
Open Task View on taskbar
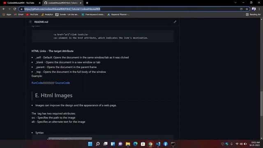(105, 144)
